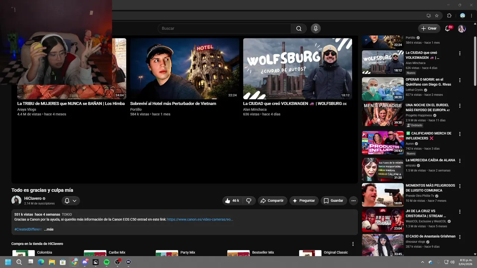This screenshot has height=268, width=477.
Task: Click the Compartir share button
Action: (x=272, y=201)
